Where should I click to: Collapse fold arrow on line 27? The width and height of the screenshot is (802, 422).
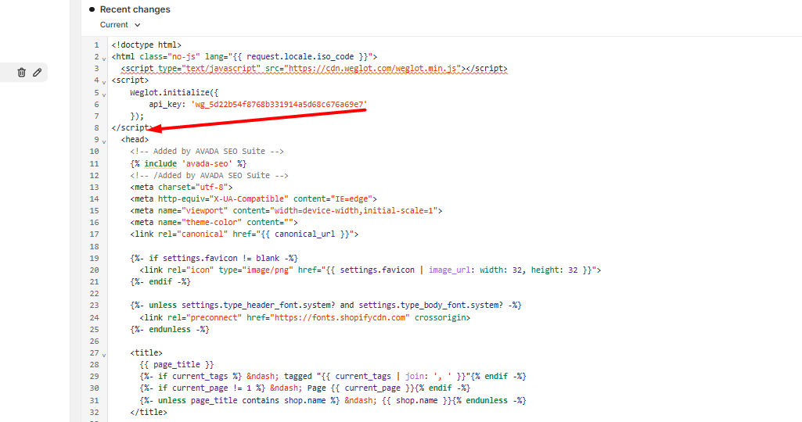click(x=104, y=354)
